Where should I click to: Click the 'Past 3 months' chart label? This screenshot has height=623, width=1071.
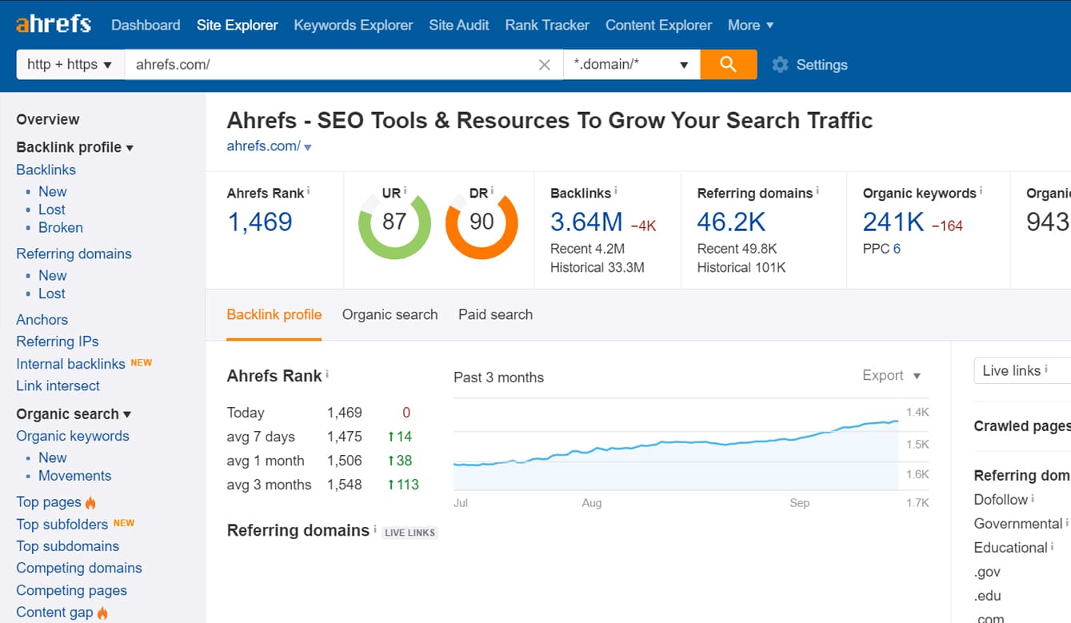[x=498, y=377]
